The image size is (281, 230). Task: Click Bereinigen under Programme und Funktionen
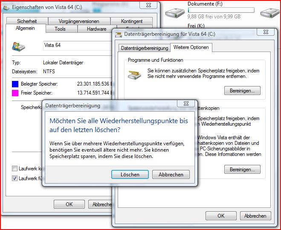pos(242,91)
